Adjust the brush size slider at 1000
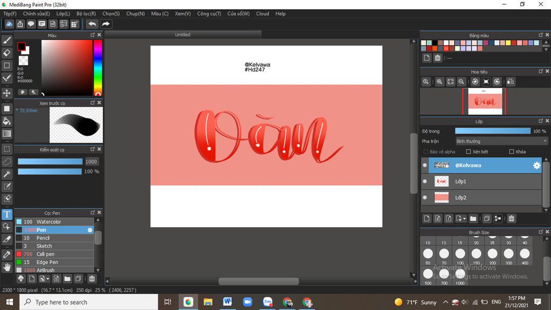This screenshot has height=310, width=551. (50, 161)
